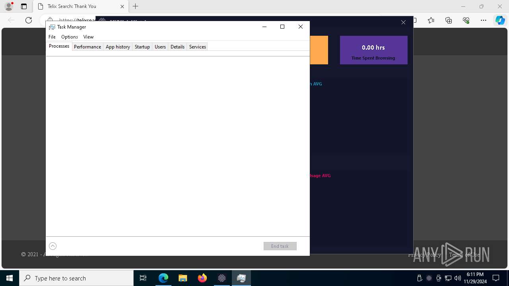
Task: Open the Terms of Use link
Action: pos(464,255)
